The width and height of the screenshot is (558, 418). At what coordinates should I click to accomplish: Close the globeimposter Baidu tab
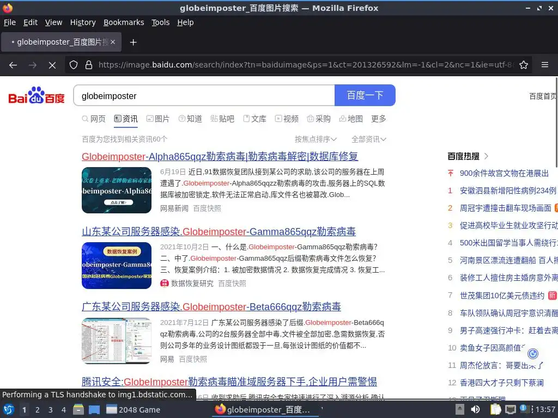[113, 42]
